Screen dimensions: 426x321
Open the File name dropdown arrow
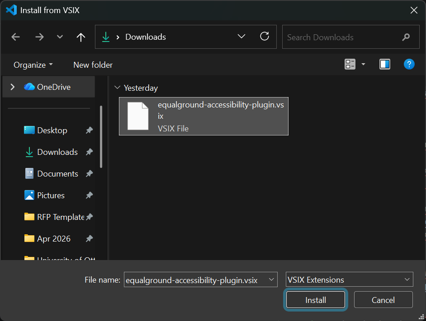point(271,279)
